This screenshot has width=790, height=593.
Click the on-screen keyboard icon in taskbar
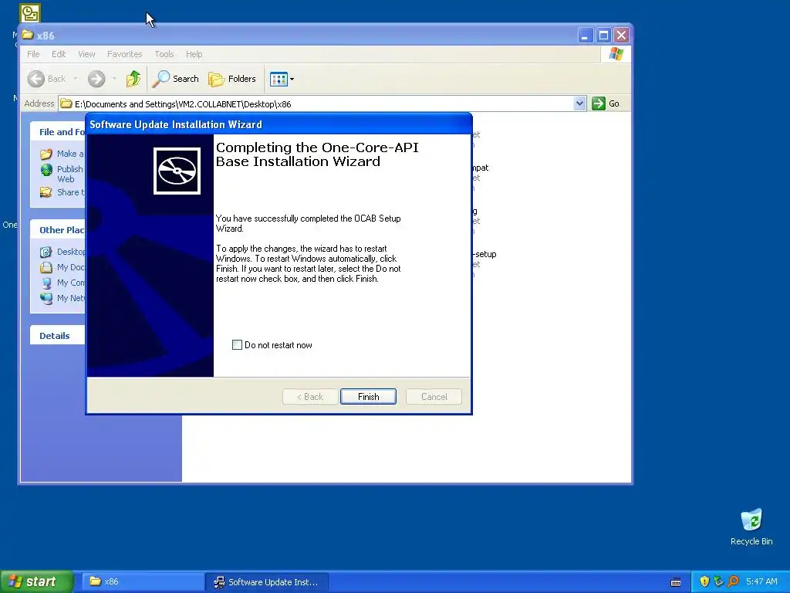[x=676, y=582]
